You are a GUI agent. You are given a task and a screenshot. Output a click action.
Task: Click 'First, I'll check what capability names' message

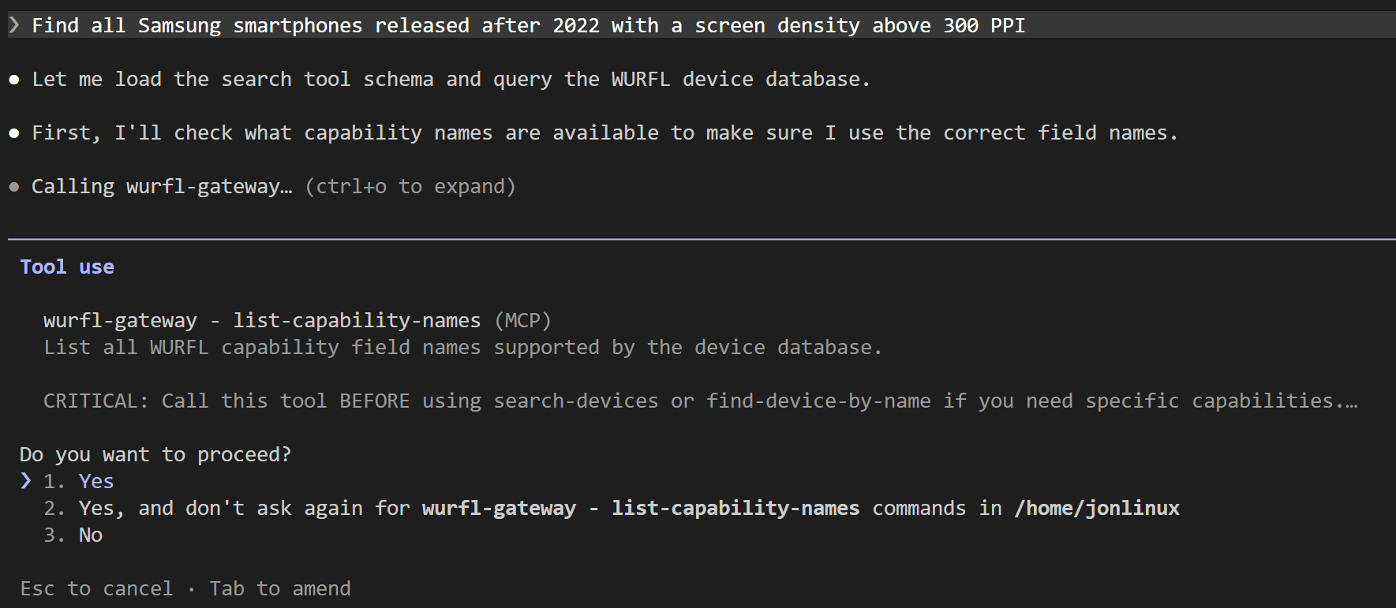point(605,132)
